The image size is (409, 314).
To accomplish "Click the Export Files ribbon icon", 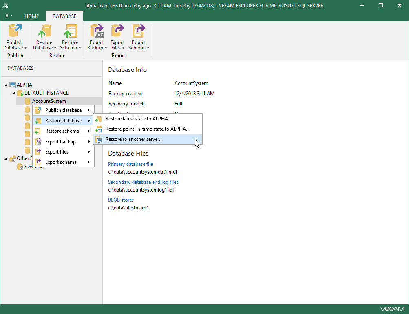I will click(117, 31).
